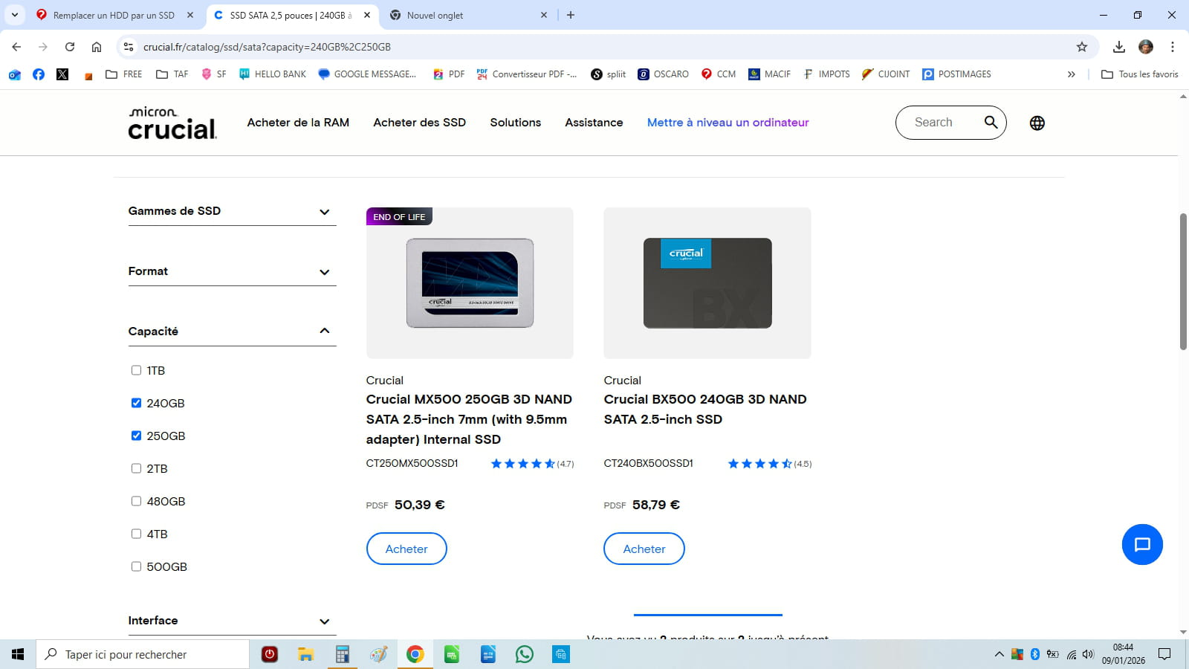This screenshot has height=669, width=1189.
Task: Open the X (Twitter) bookmark icon
Action: 62,74
